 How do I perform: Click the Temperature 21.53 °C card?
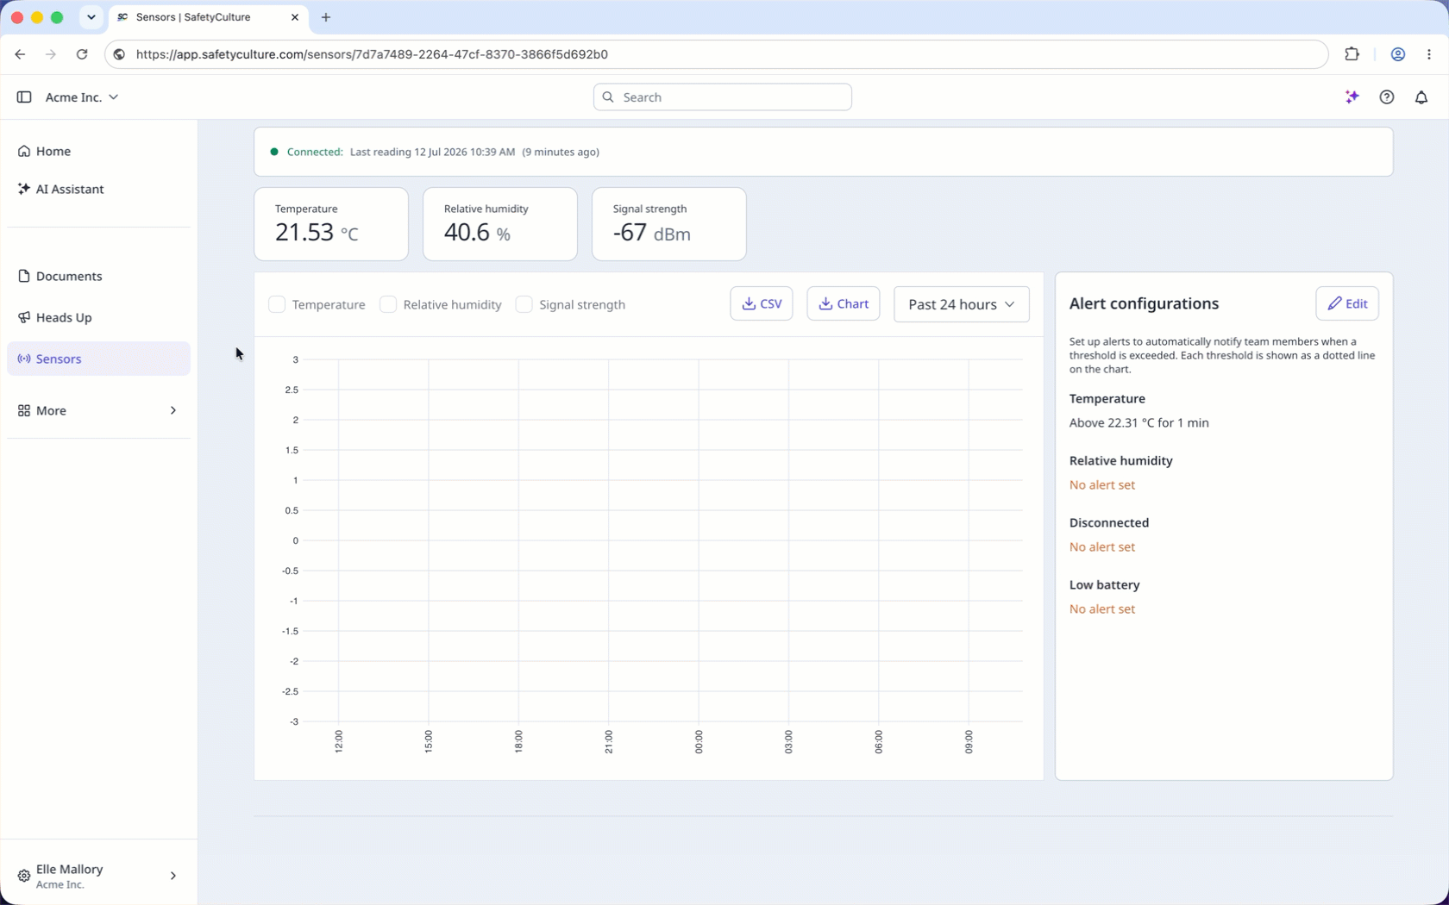(x=331, y=224)
